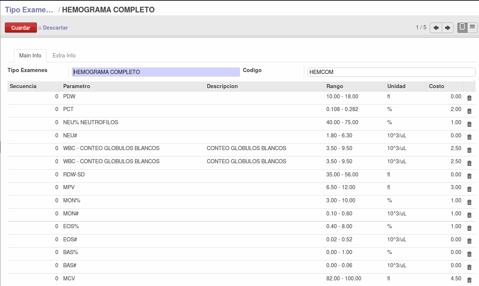Viewport: 479px width, 286px height.
Task: Select the Main Info tab
Action: coord(30,56)
